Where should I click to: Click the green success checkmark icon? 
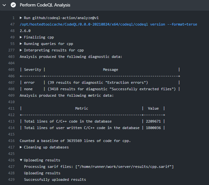tap(13, 5)
